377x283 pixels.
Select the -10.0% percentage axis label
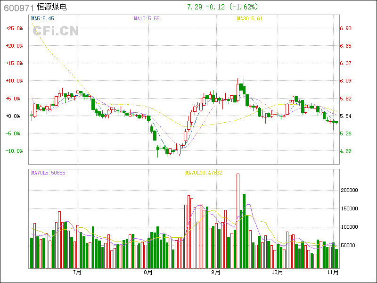click(14, 151)
